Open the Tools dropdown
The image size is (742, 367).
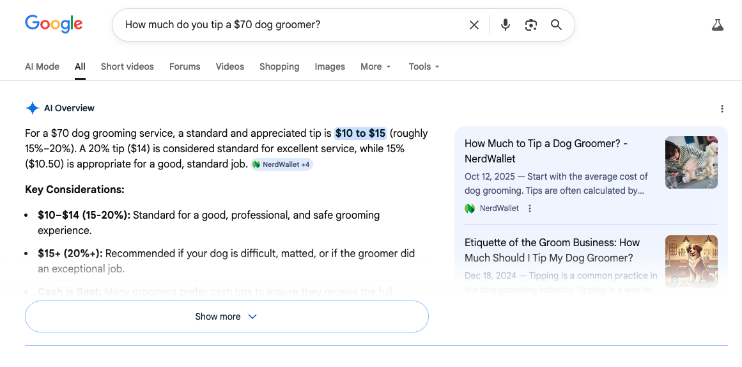(424, 66)
